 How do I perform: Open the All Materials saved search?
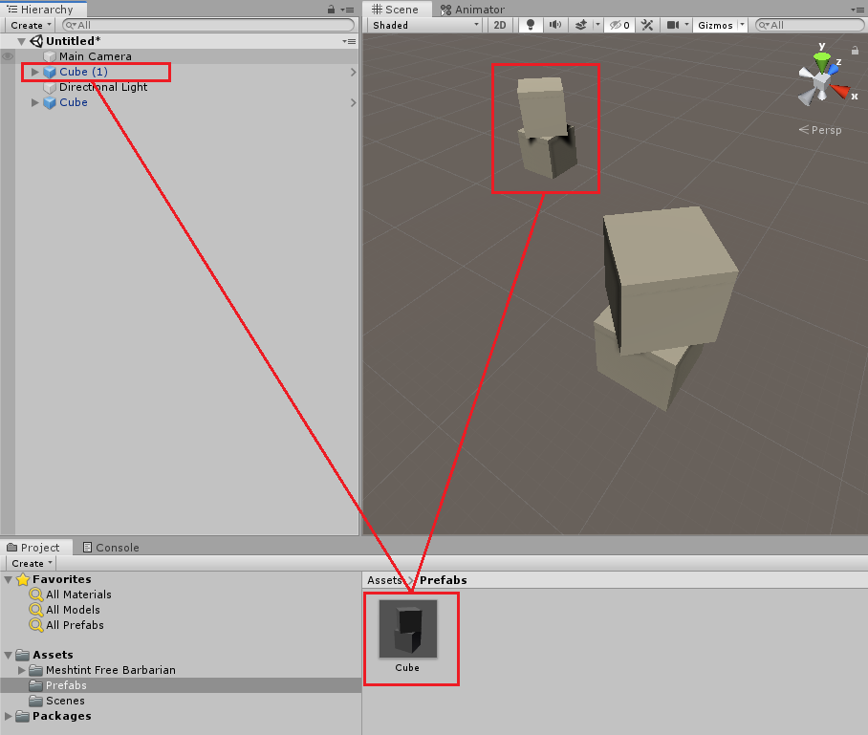78,594
